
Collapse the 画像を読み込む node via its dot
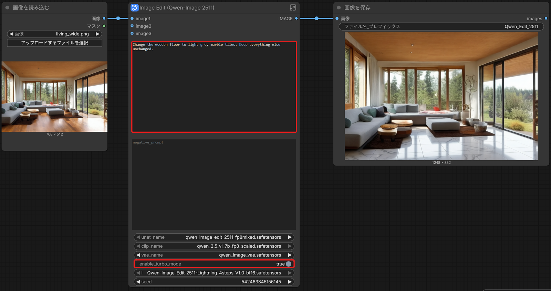pos(7,8)
